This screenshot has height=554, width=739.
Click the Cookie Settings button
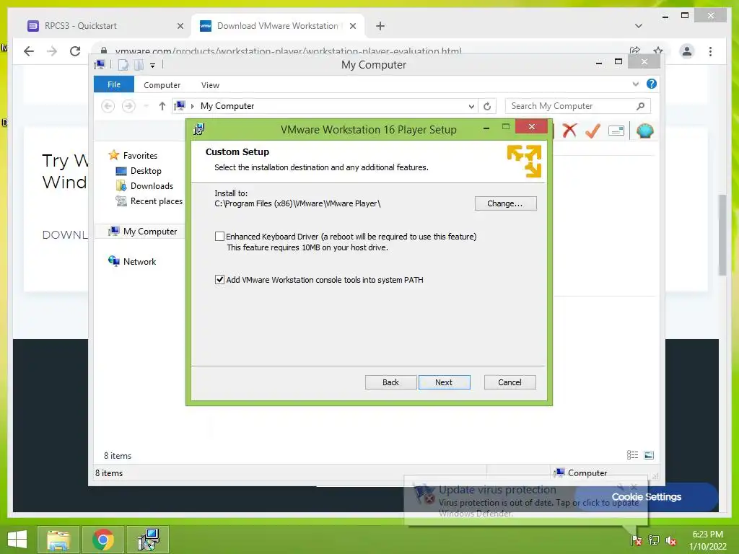[x=647, y=496]
